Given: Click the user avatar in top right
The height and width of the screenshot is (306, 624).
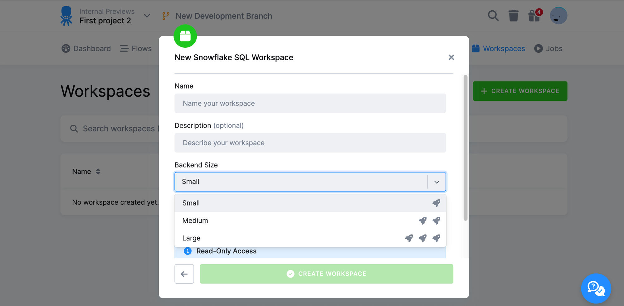Looking at the screenshot, I should click(x=558, y=16).
